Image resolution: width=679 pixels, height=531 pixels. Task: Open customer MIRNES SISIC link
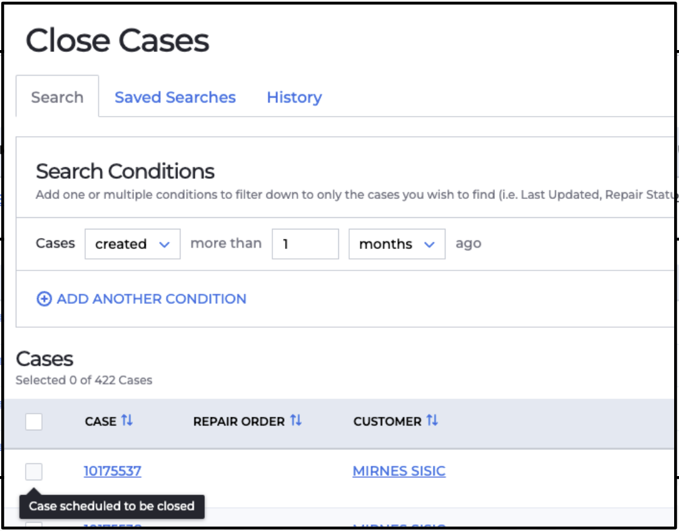[x=399, y=471]
